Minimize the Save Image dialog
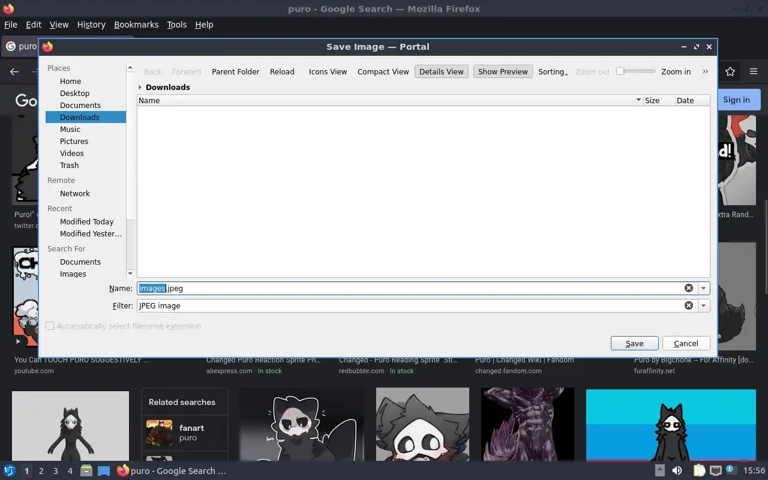The width and height of the screenshot is (768, 480). pos(684,47)
